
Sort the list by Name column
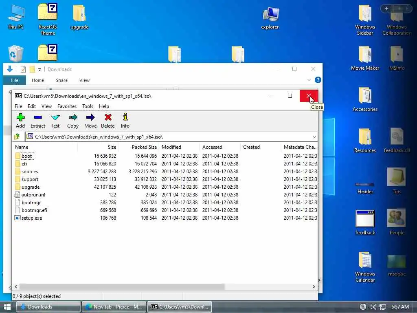click(45, 147)
